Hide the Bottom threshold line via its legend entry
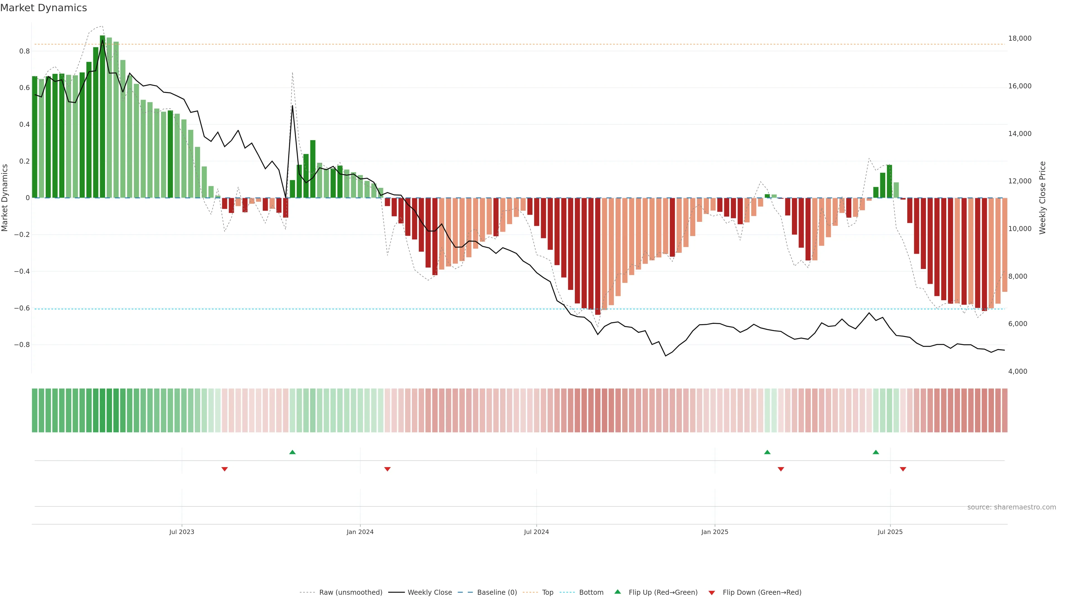 pyautogui.click(x=591, y=593)
